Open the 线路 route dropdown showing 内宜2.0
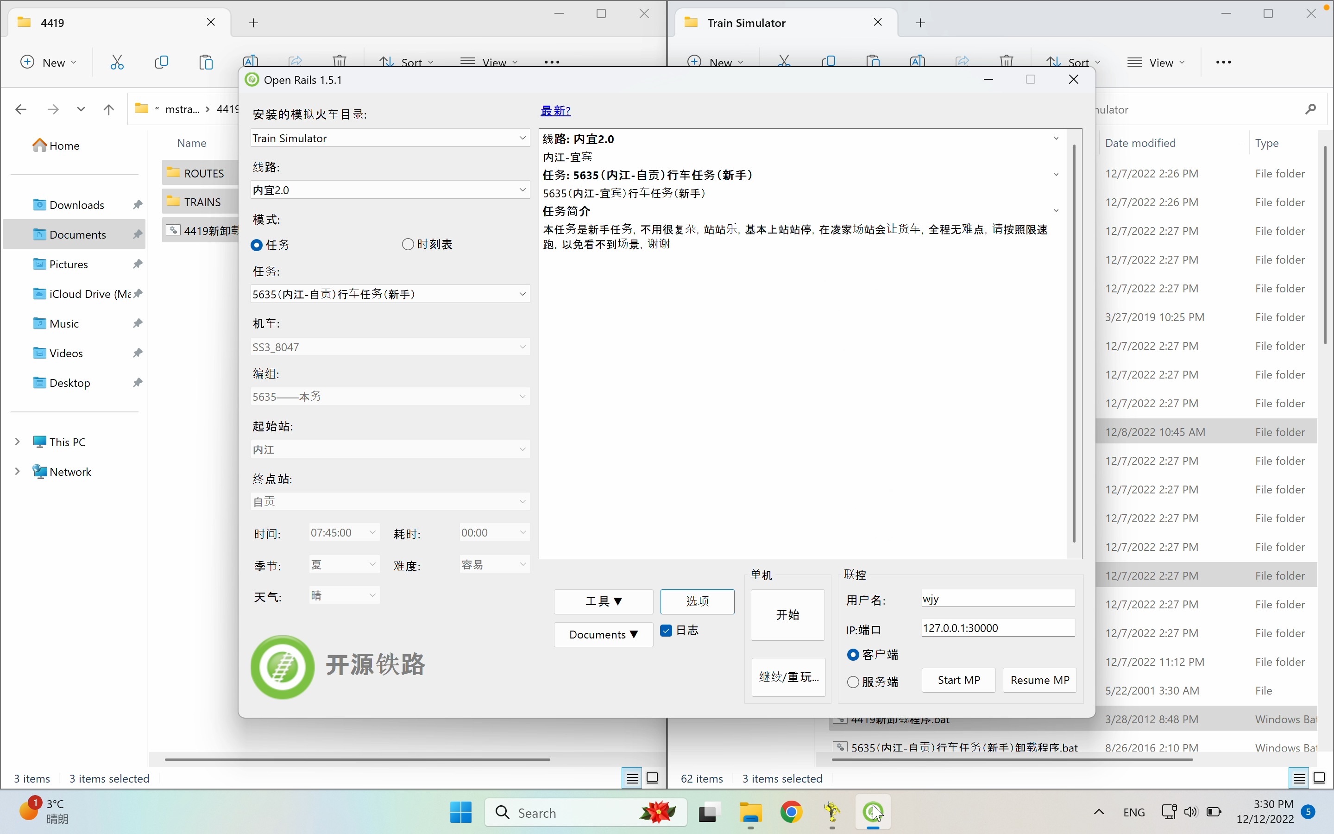1334x834 pixels. point(390,190)
